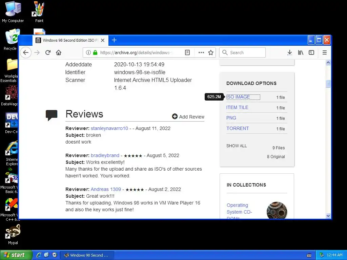Viewport: 347px width, 260px height.
Task: Open the Library bookshelf icon
Action: [x=301, y=52]
